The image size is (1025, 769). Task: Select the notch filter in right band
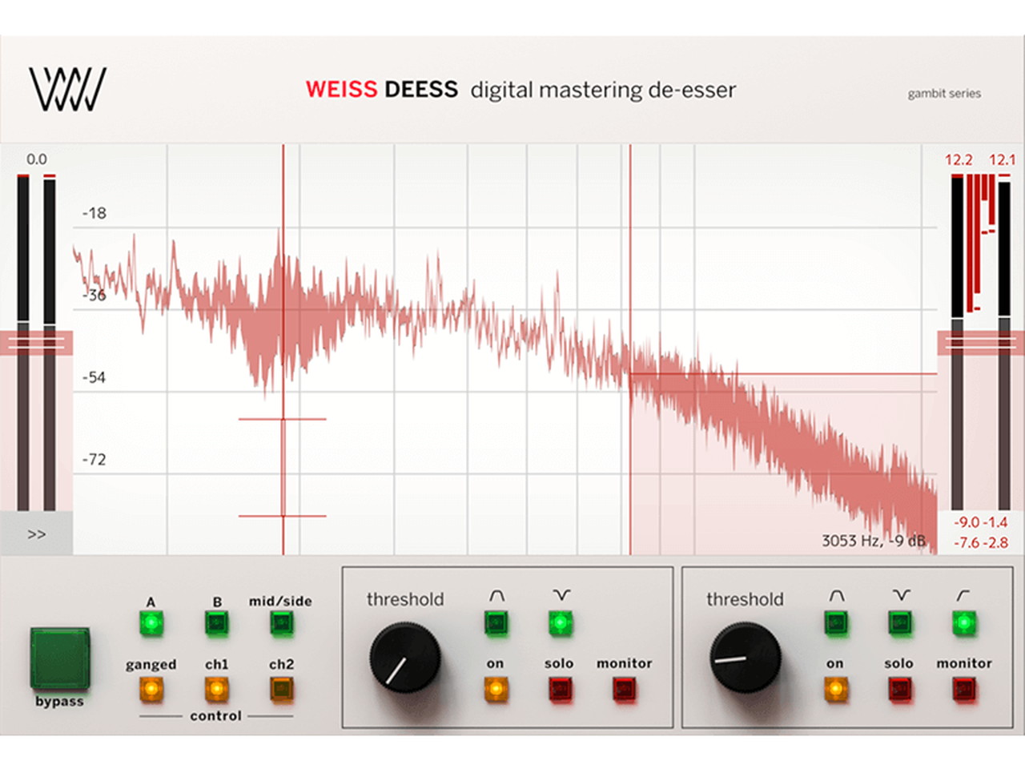click(900, 622)
